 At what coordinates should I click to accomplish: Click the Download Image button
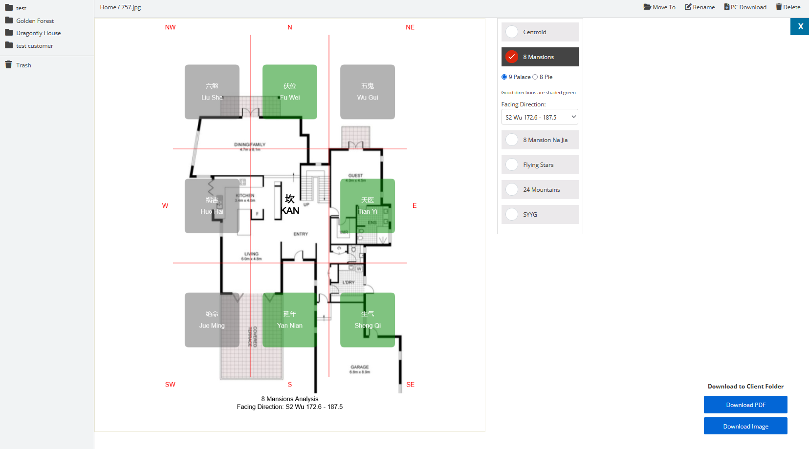point(745,426)
